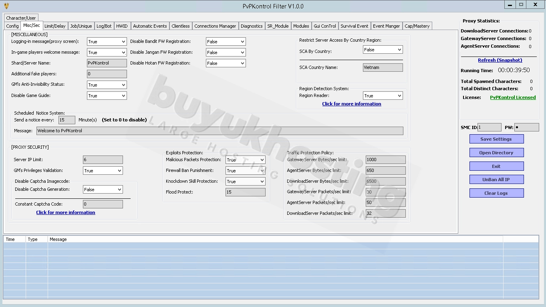The height and width of the screenshot is (307, 546).
Task: Expand Disable Hotan FW Registration dropdown
Action: click(226, 63)
